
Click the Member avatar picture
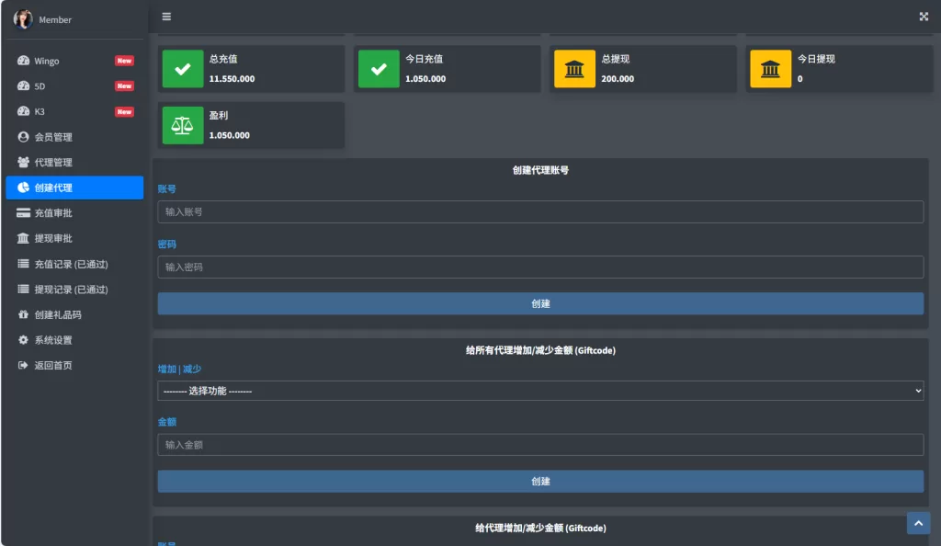[23, 19]
